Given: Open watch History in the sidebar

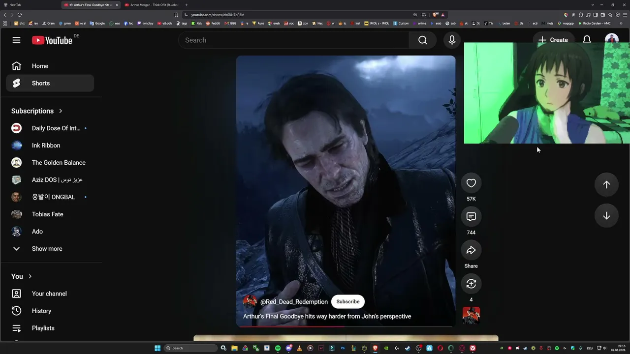Looking at the screenshot, I should (50, 311).
